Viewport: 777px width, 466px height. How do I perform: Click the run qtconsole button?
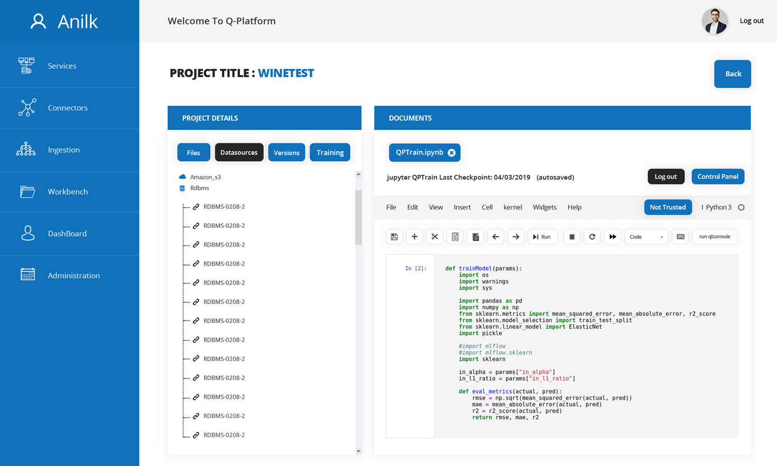click(715, 237)
